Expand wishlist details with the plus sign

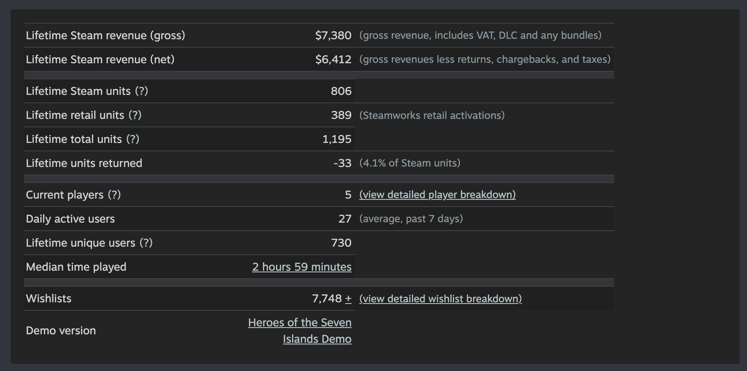coord(348,299)
